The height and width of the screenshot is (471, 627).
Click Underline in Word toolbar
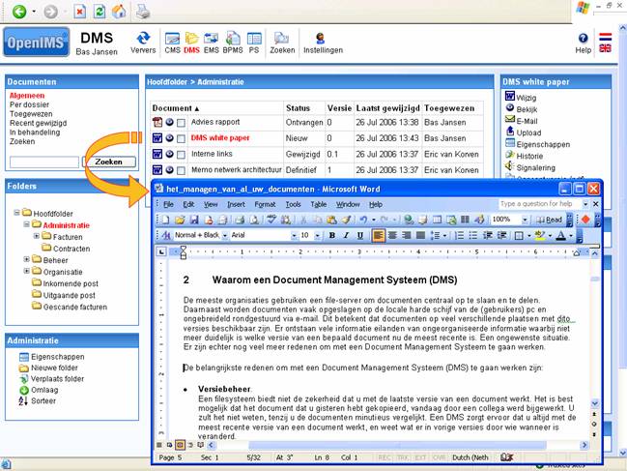click(360, 235)
